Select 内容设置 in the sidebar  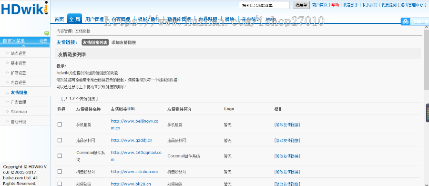click(18, 83)
